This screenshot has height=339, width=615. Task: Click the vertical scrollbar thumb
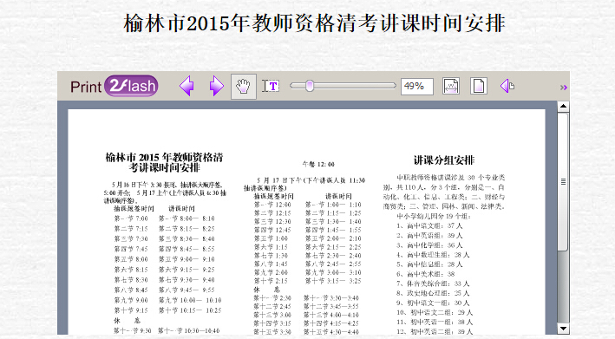(x=563, y=182)
